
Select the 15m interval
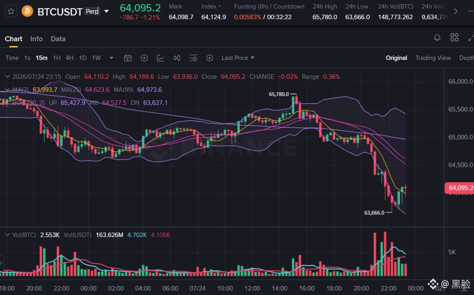(x=41, y=58)
